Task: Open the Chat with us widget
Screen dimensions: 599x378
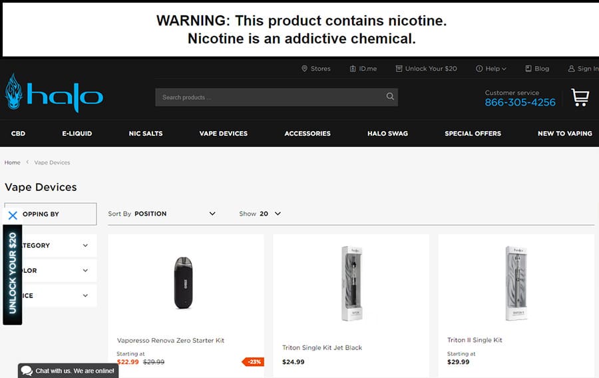Action: [x=67, y=371]
